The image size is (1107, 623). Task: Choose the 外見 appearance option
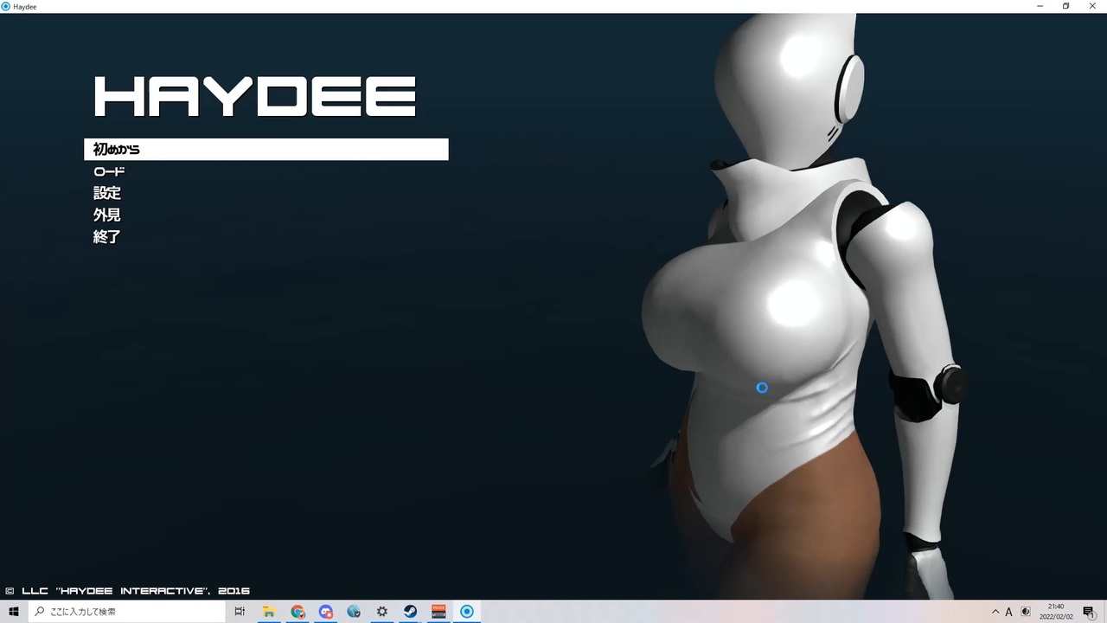pyautogui.click(x=107, y=215)
